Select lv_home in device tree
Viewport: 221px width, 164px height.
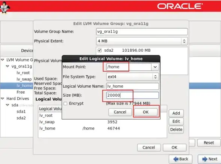24,86
